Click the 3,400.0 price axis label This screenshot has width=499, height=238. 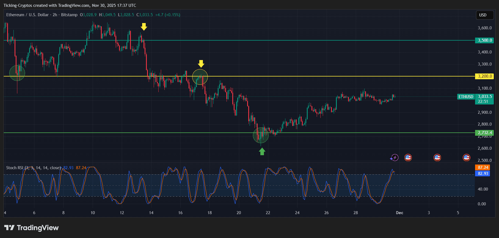(x=485, y=52)
